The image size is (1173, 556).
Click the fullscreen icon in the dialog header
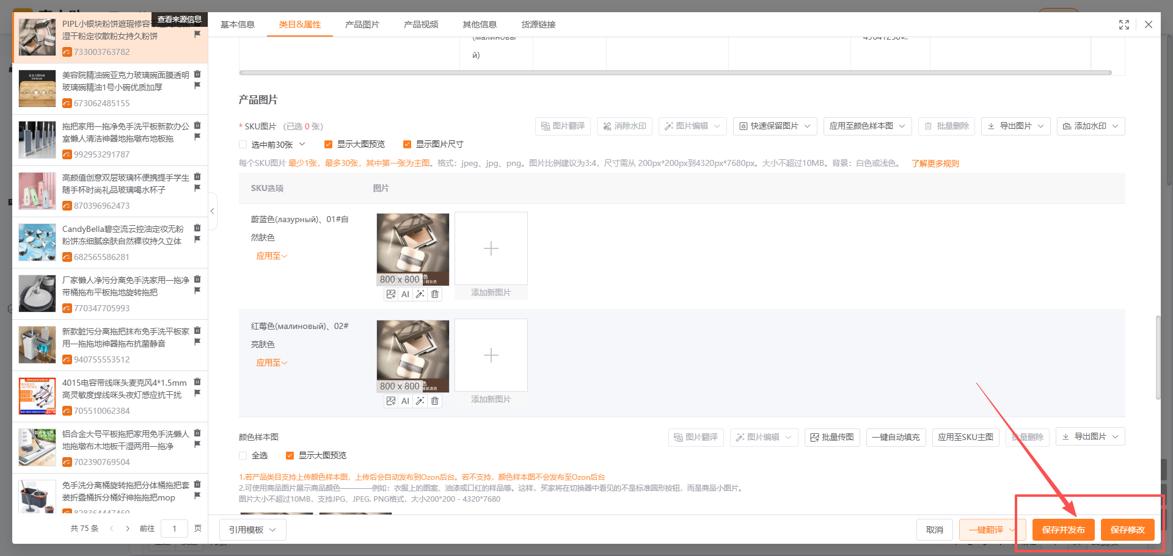pos(1124,24)
